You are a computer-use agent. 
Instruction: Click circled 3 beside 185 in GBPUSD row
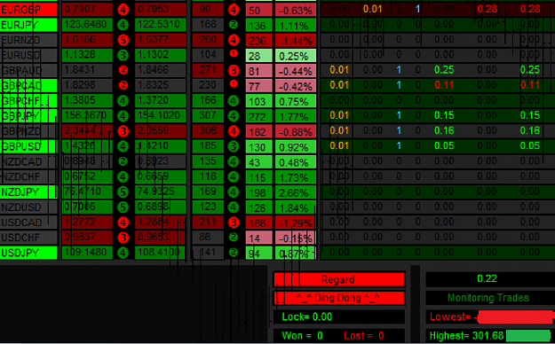point(234,146)
